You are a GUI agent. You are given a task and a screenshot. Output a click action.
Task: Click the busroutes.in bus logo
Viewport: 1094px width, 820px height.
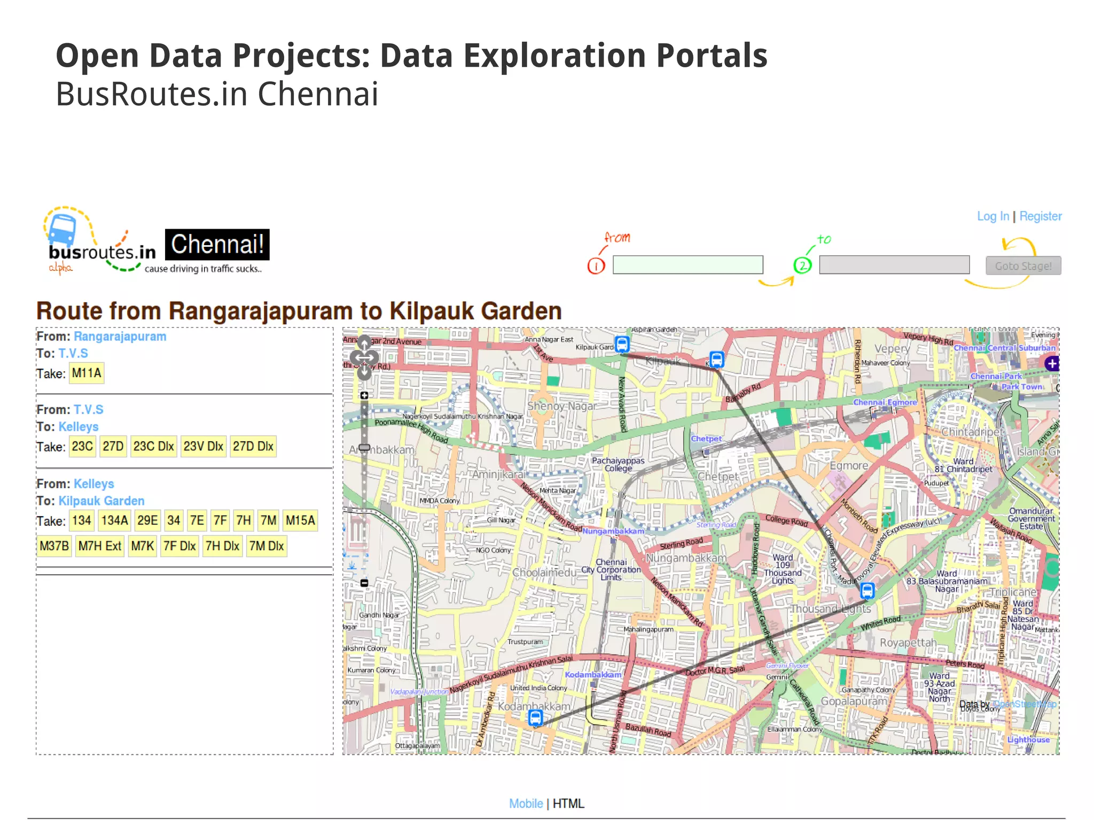pyautogui.click(x=61, y=230)
